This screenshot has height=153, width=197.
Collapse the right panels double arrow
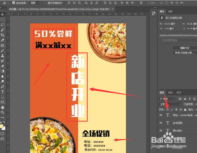(x=155, y=7)
